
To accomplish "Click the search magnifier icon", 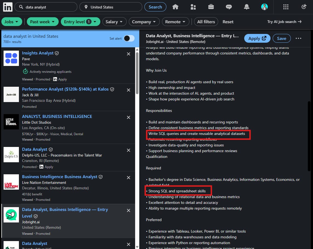I will 21,7.
